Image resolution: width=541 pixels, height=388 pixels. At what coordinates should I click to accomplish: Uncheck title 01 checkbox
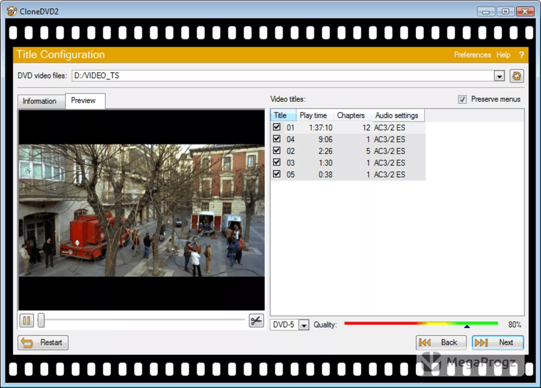[277, 127]
